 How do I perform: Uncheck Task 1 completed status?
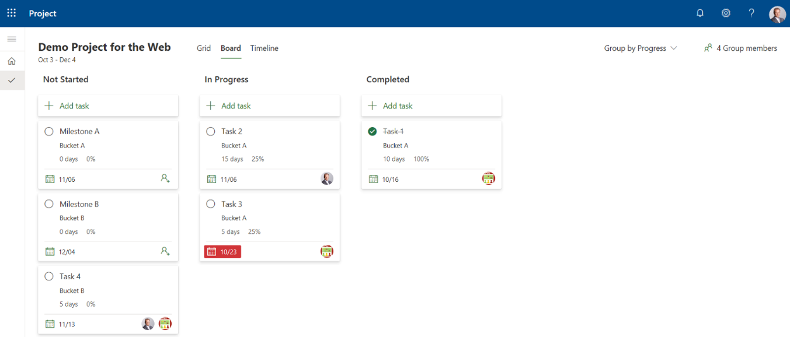point(372,131)
